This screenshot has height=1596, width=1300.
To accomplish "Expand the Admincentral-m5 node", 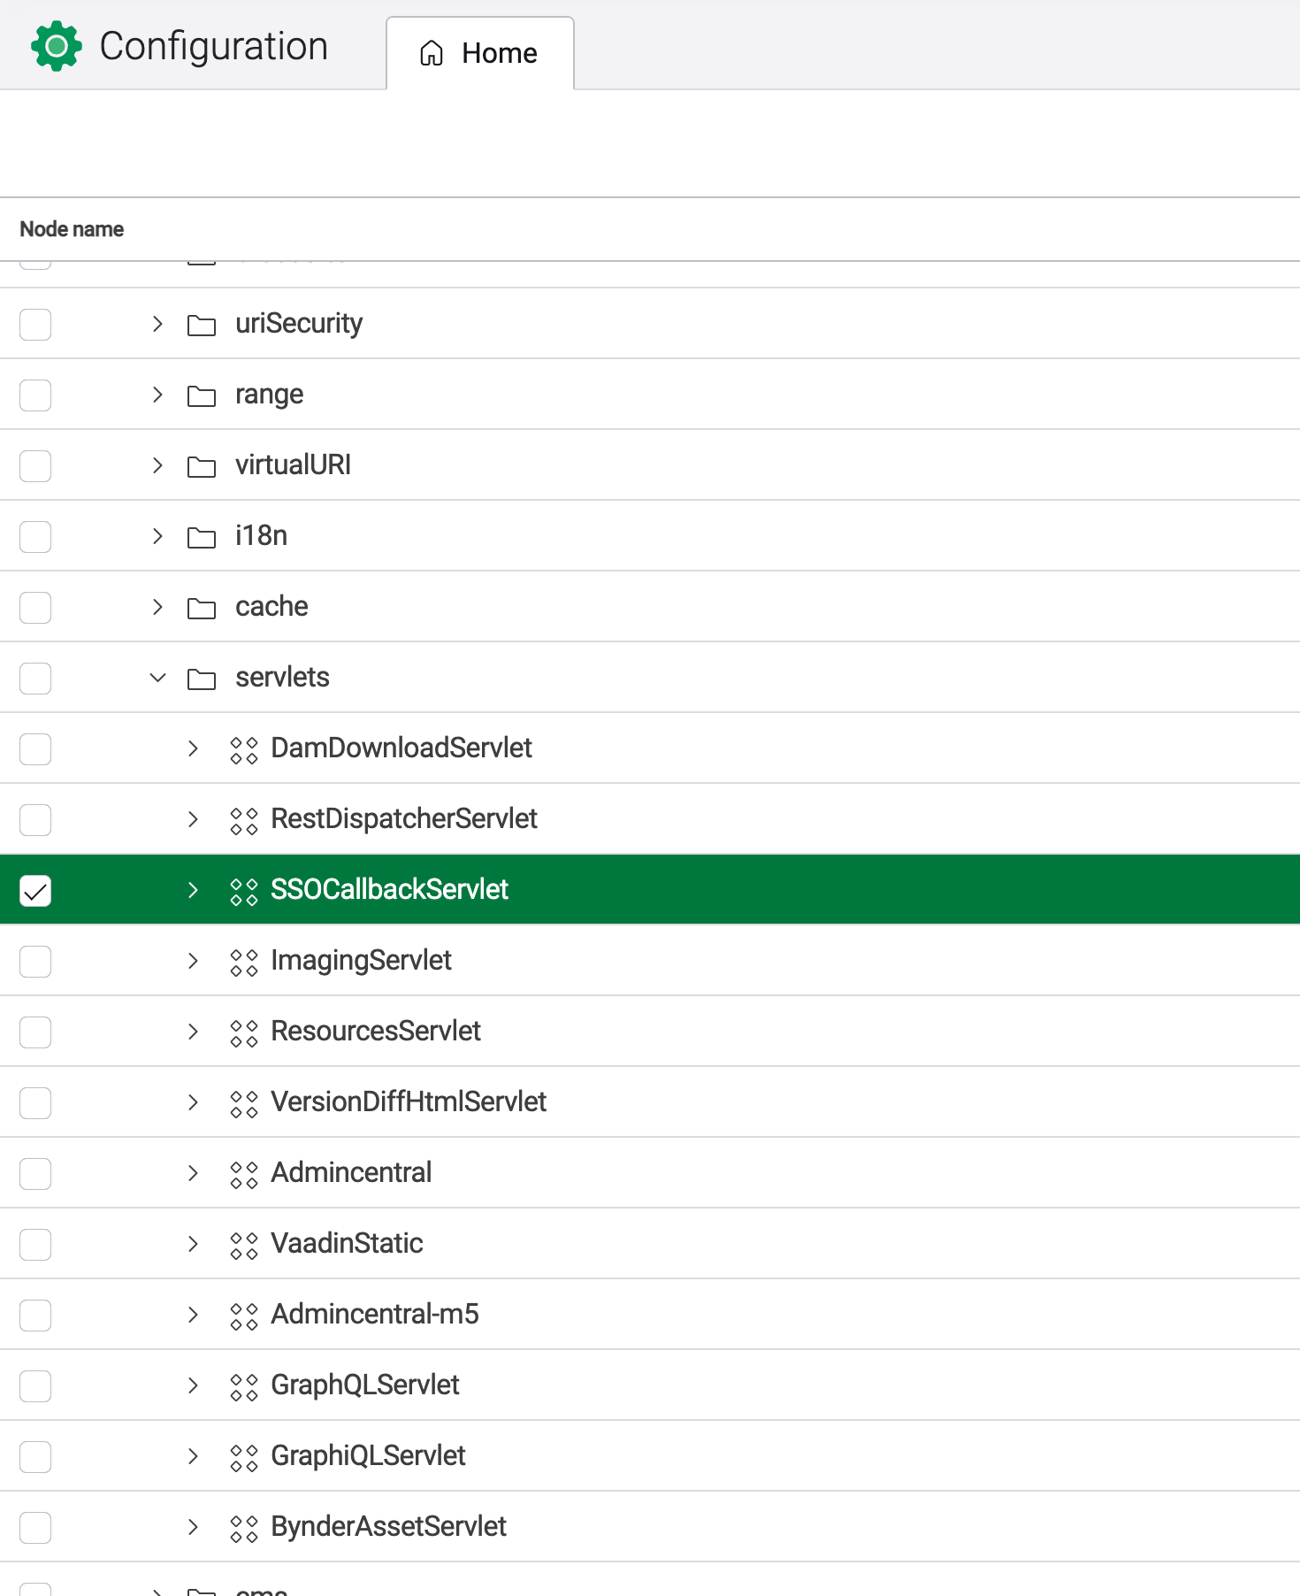I will (x=193, y=1315).
